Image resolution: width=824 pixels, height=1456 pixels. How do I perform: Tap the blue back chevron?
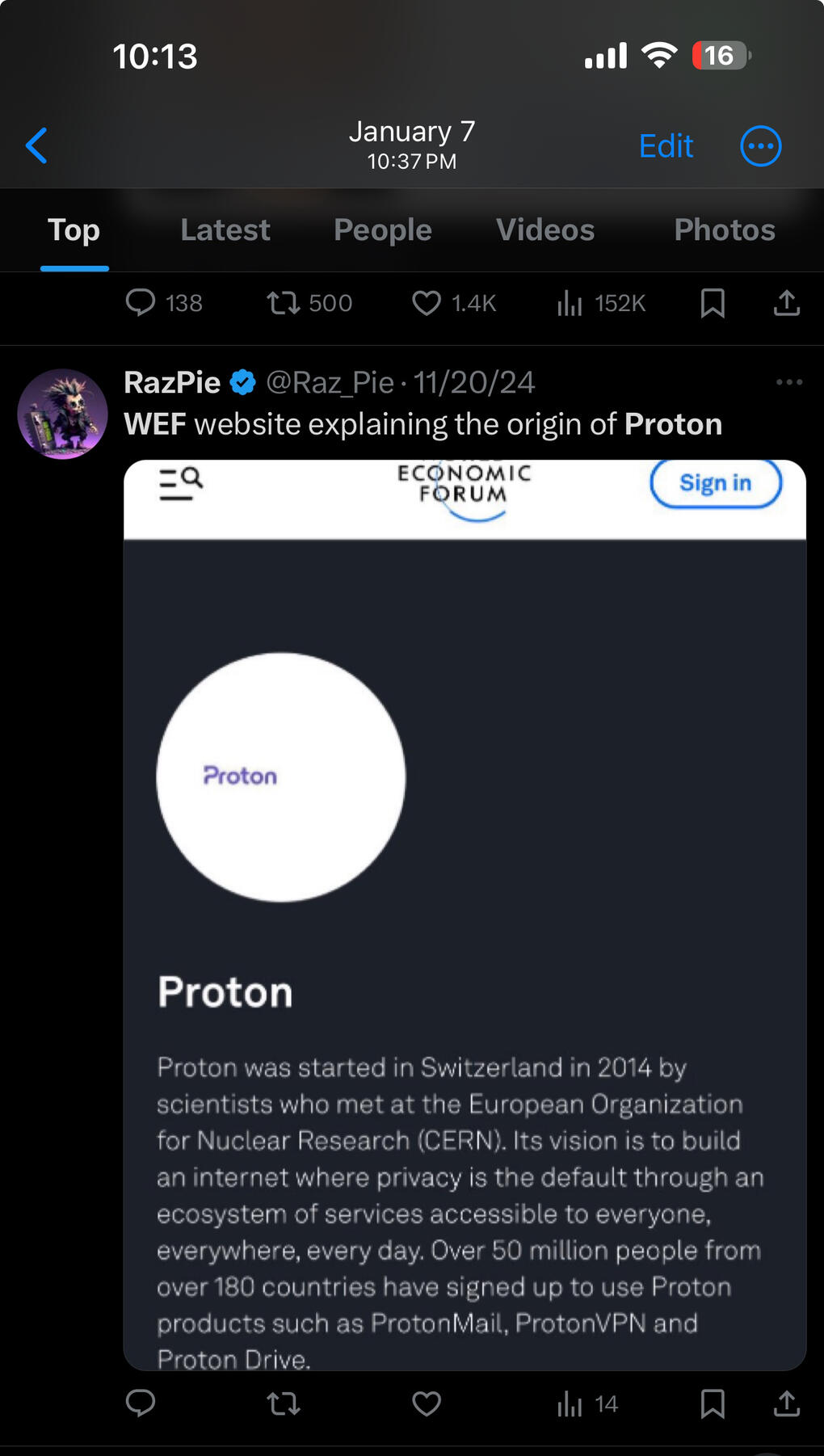point(37,146)
